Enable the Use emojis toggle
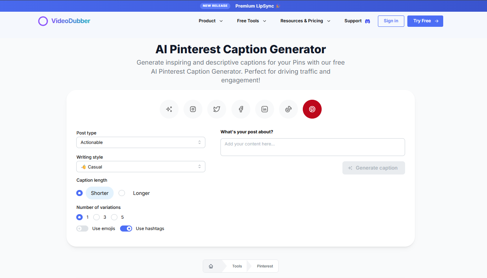The image size is (487, 278). click(x=82, y=229)
